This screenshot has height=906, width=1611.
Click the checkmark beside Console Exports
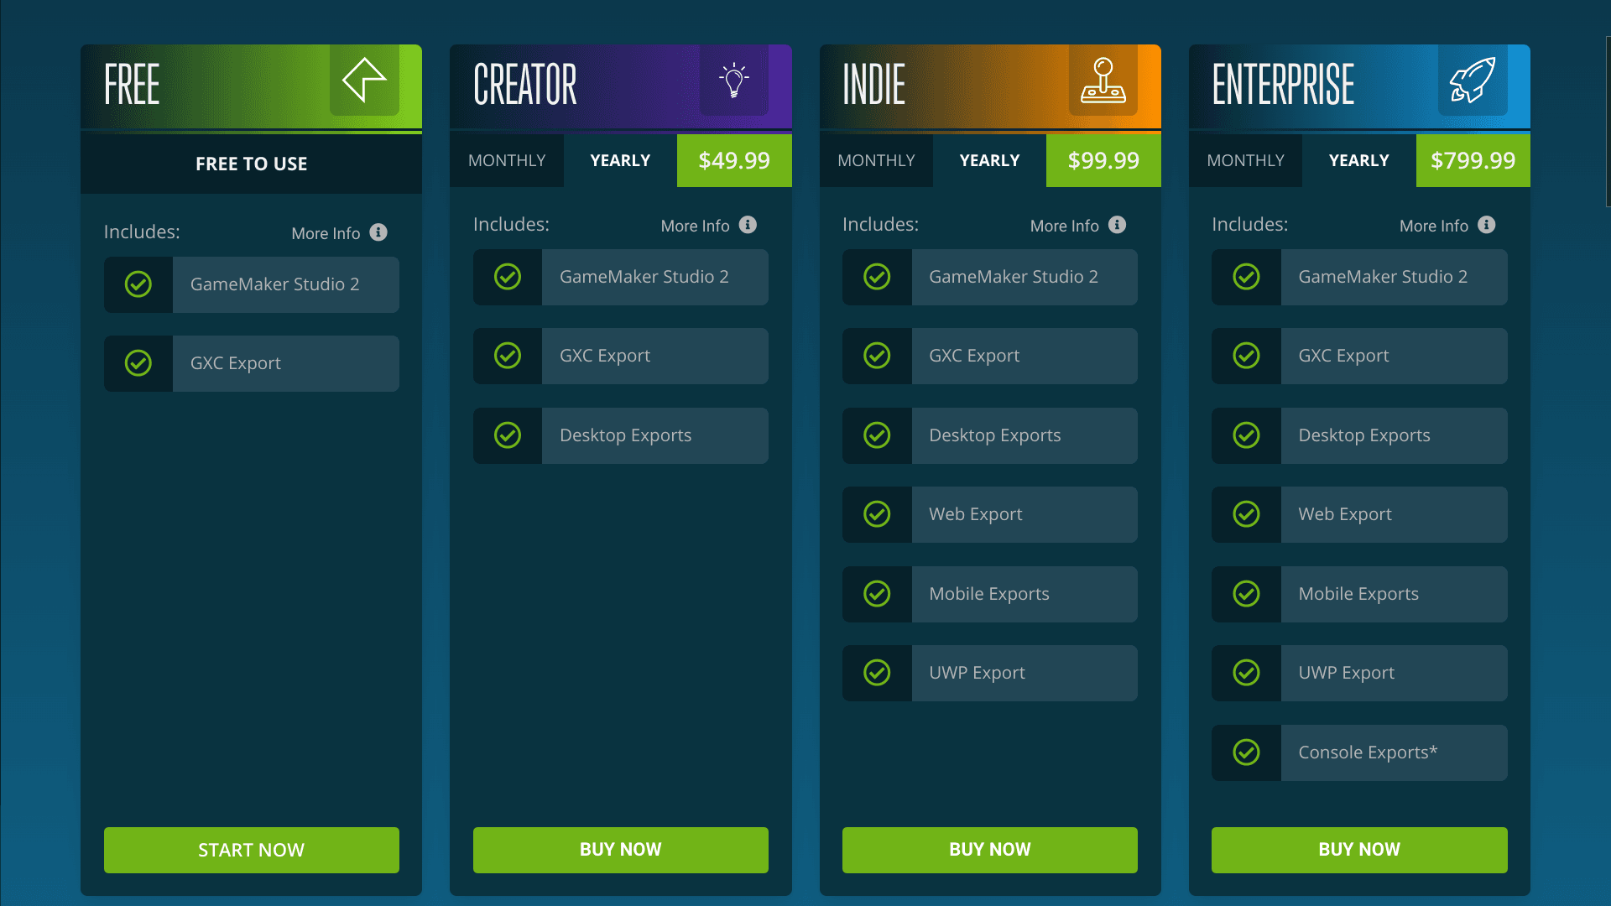point(1246,752)
